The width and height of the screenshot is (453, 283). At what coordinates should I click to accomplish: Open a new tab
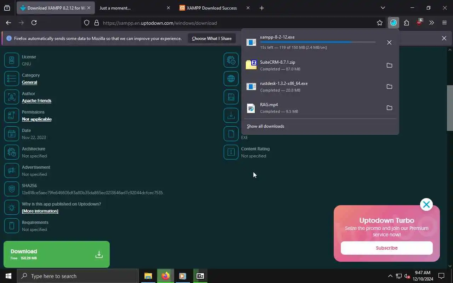(262, 8)
